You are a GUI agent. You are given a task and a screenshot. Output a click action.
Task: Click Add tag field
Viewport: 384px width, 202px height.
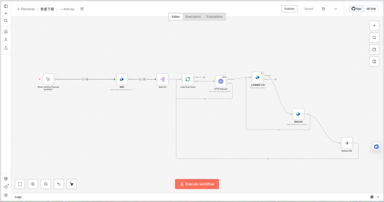click(67, 9)
